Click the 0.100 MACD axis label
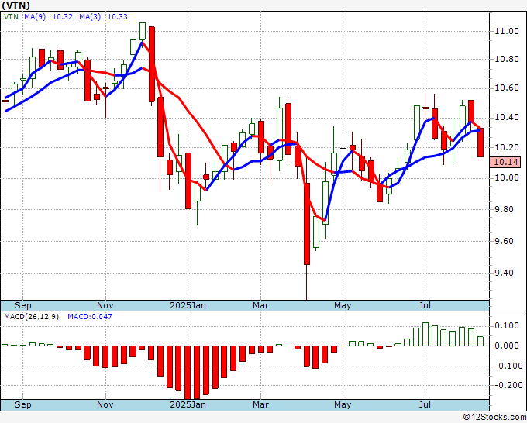 coord(507,325)
